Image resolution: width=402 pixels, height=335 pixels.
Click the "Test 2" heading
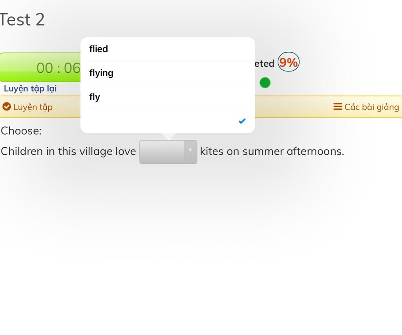(x=22, y=20)
